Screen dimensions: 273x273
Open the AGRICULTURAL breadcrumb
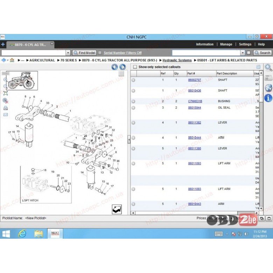click(x=42, y=61)
